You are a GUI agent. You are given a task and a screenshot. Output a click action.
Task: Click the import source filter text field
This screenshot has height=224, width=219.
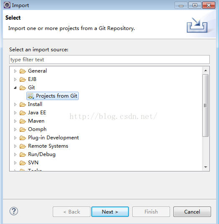coord(109,59)
